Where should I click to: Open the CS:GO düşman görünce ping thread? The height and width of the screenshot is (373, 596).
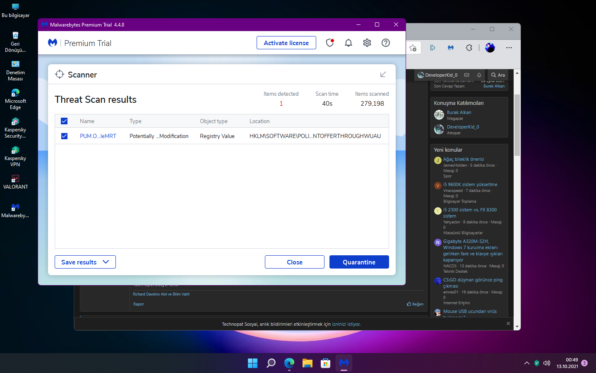click(x=473, y=283)
